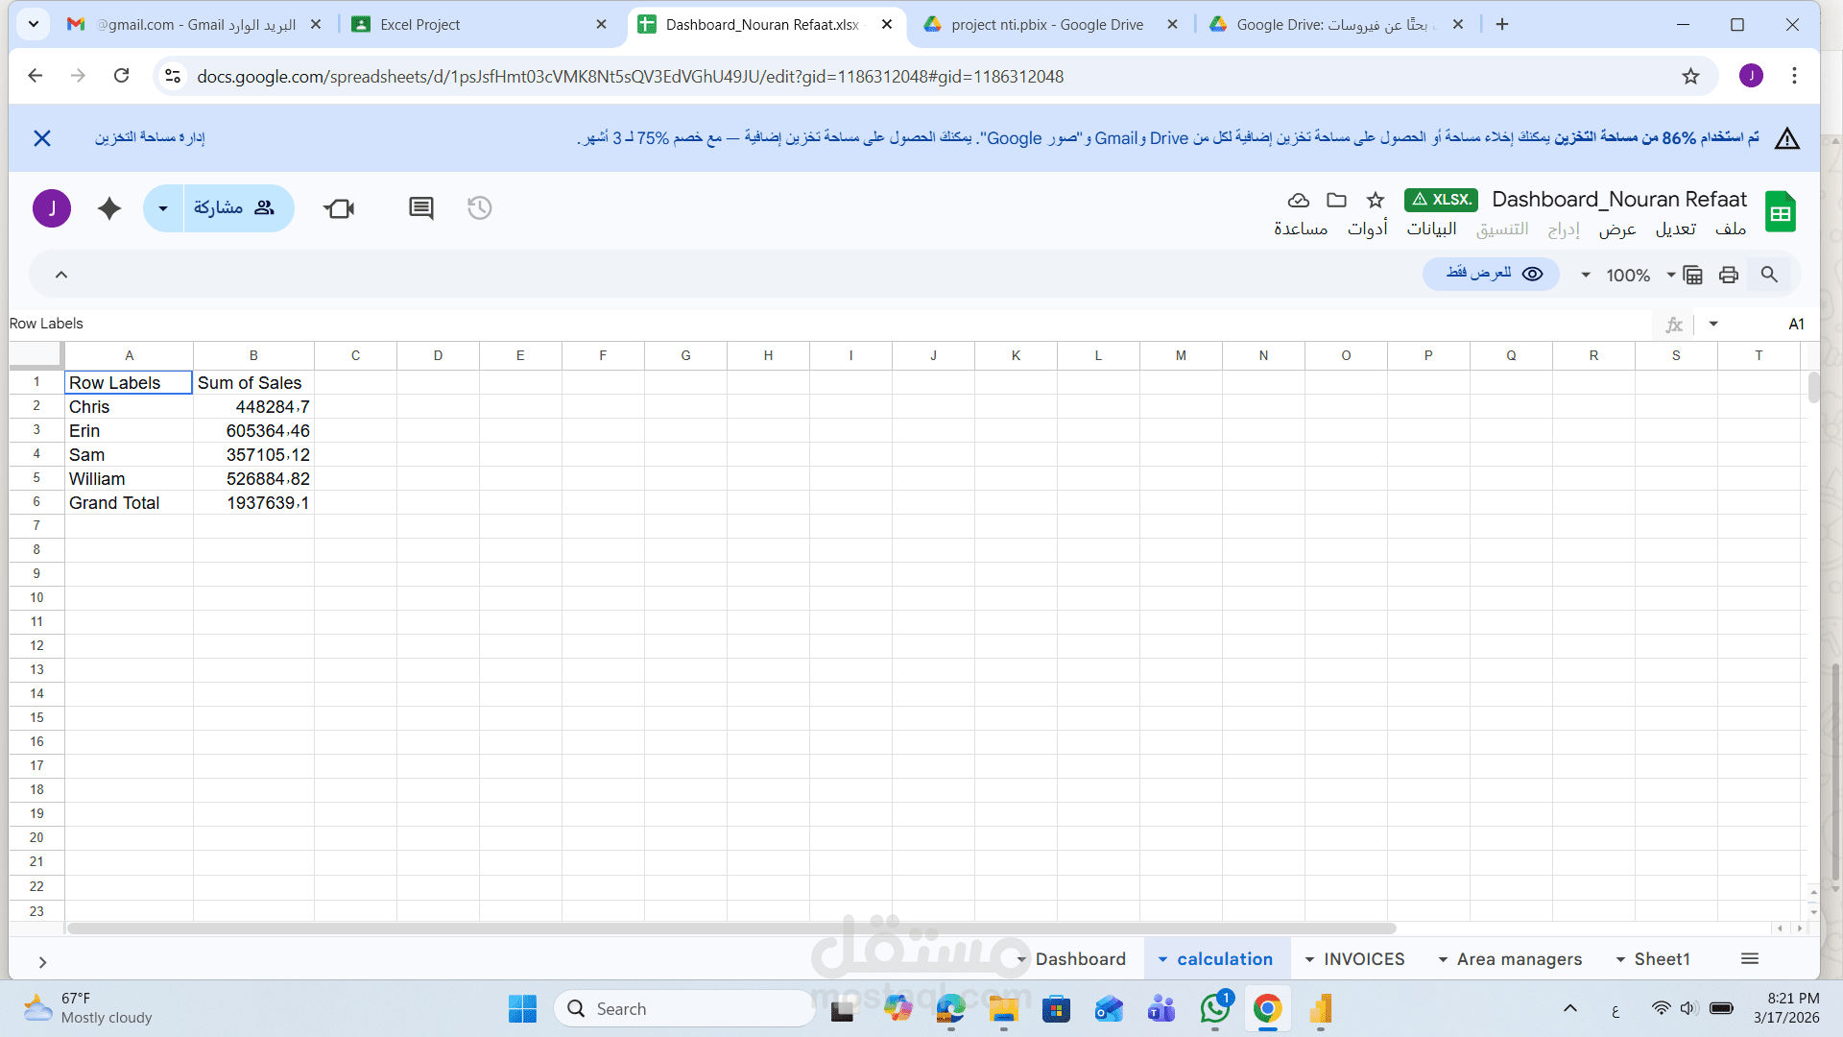The height and width of the screenshot is (1037, 1843).
Task: Click the XLSX. format badge
Action: tap(1441, 200)
